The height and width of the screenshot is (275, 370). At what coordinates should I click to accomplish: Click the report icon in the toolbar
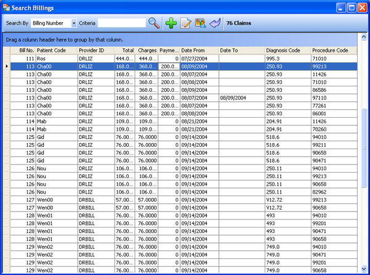click(200, 23)
